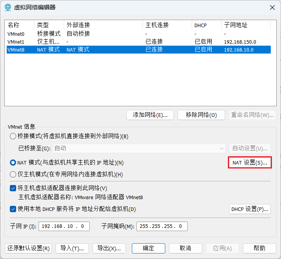Click the 主机连接 column header

[x=167, y=25]
